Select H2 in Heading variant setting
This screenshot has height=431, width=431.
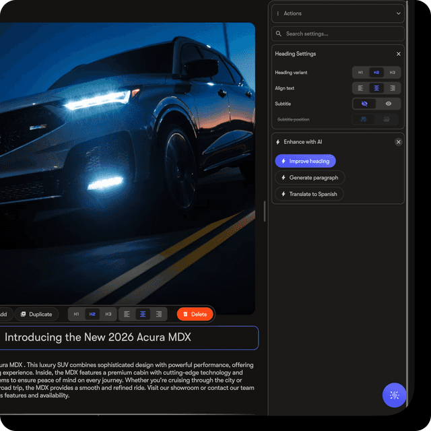376,73
